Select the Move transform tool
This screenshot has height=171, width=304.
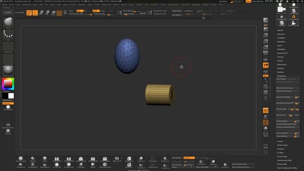coord(41,13)
